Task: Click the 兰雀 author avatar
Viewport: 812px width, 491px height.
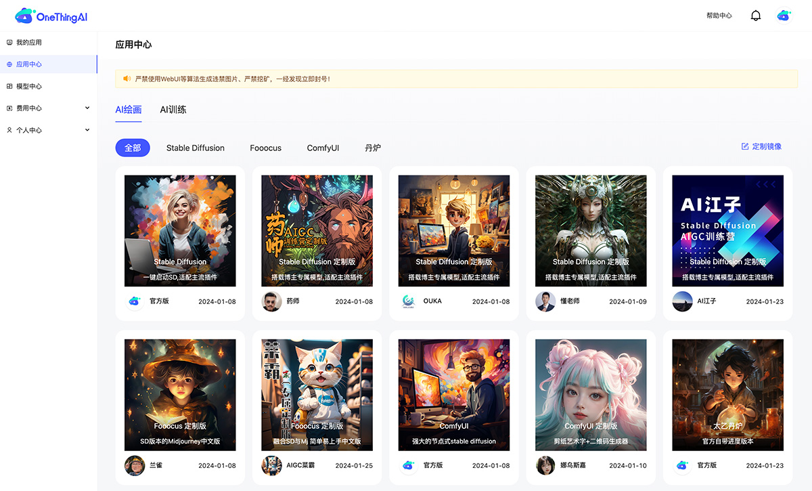Action: pyautogui.click(x=135, y=465)
